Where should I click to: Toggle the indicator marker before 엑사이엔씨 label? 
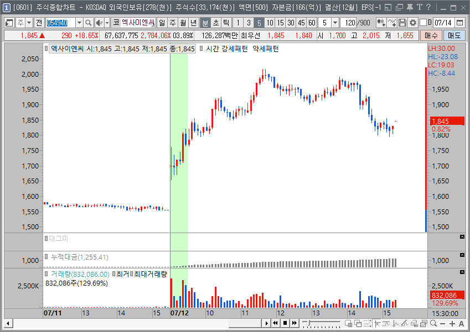click(46, 49)
